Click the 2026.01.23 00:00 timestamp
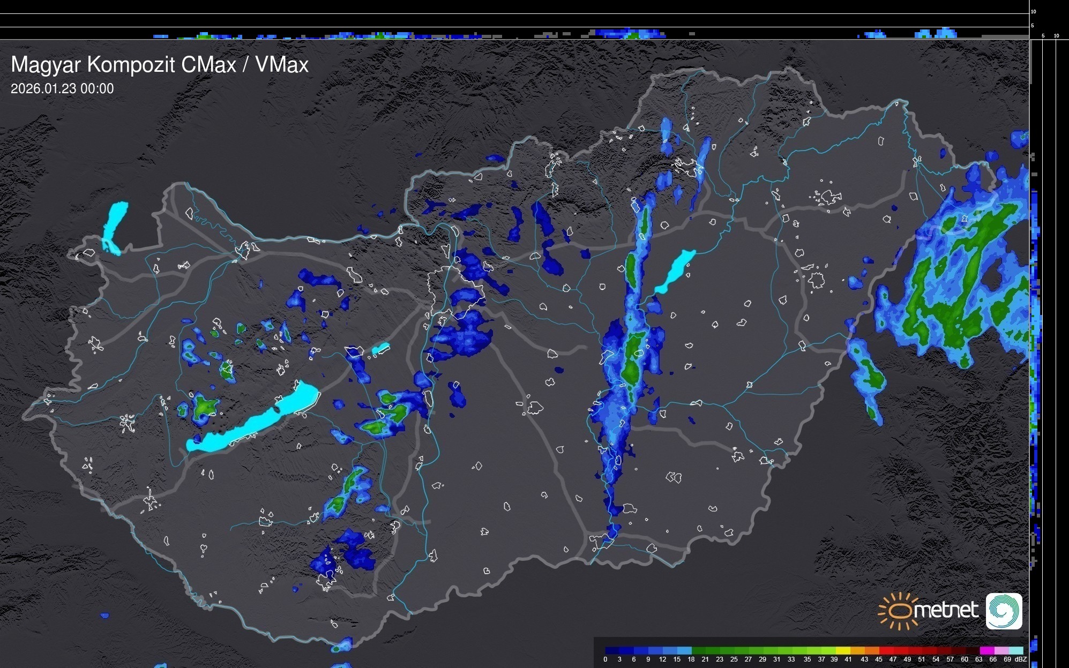This screenshot has width=1069, height=668. click(x=62, y=89)
